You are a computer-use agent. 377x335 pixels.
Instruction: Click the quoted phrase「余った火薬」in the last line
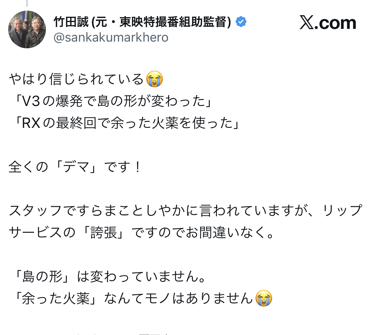pyautogui.click(x=56, y=298)
